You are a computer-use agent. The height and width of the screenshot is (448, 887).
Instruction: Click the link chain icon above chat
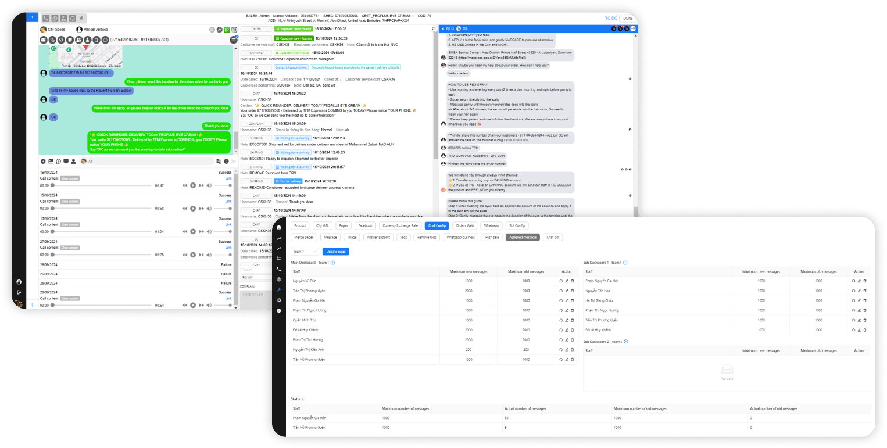(x=52, y=40)
